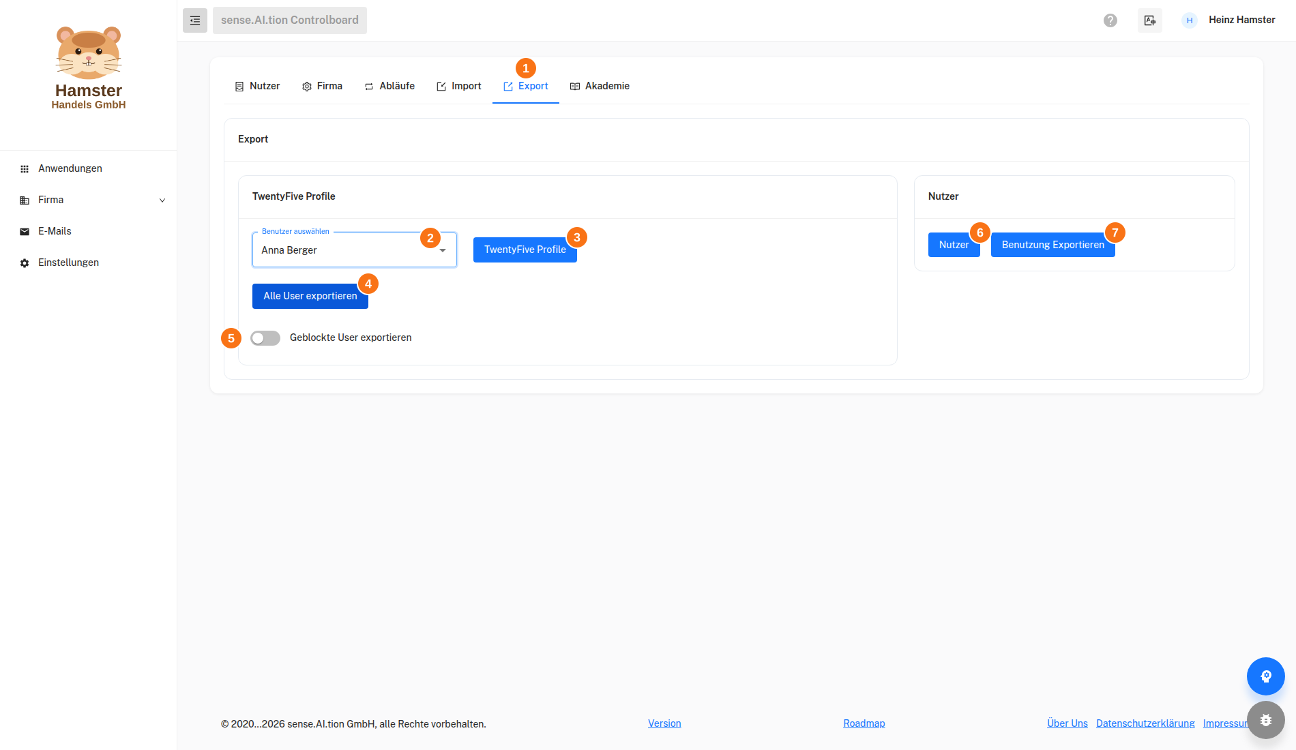This screenshot has height=750, width=1296.
Task: Switch to the Nutzer tab
Action: (x=257, y=86)
